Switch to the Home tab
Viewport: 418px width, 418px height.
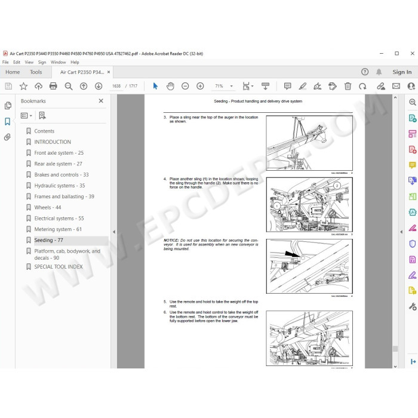[x=13, y=72]
